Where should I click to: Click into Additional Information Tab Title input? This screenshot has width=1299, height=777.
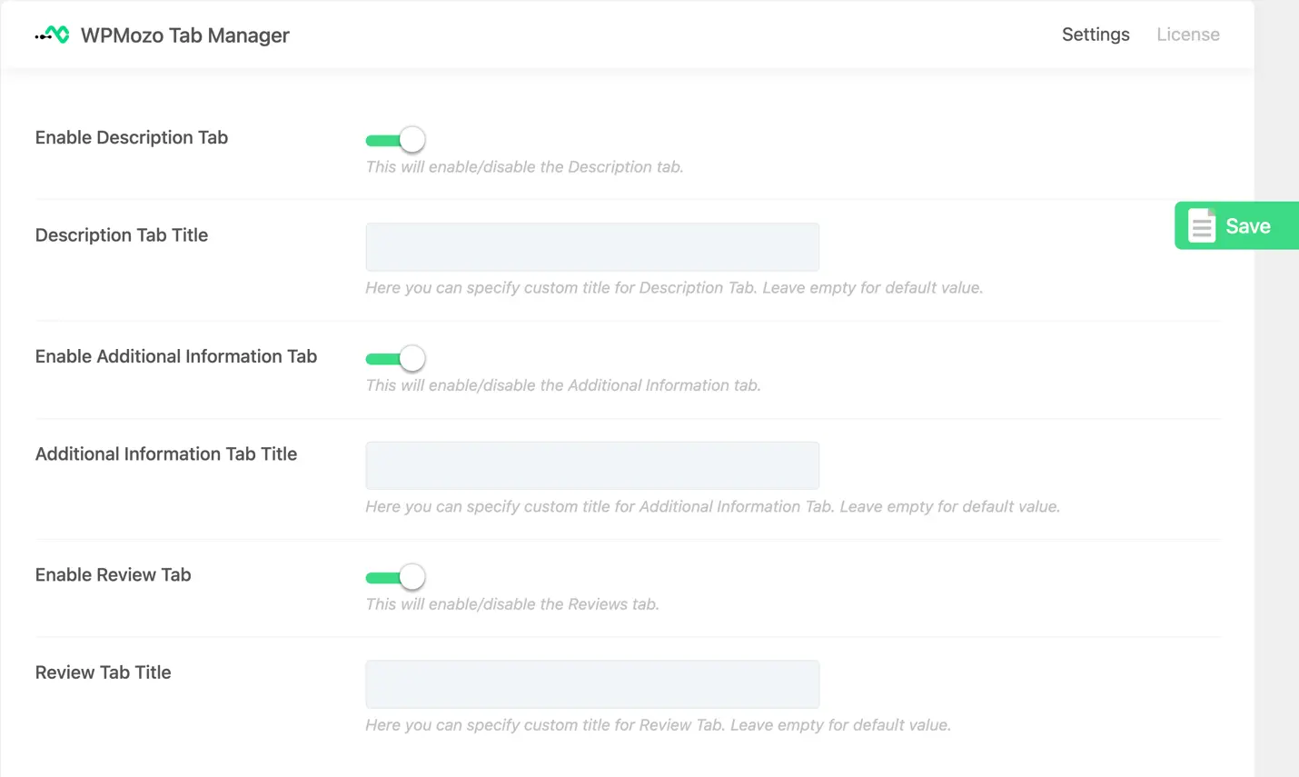coord(592,465)
